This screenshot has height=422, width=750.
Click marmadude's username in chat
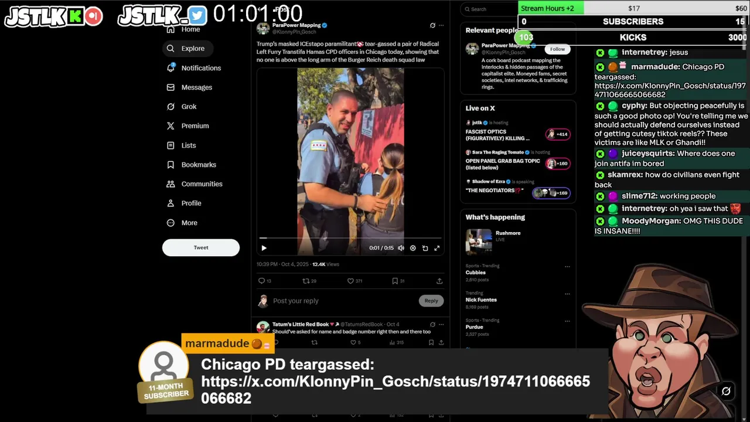click(656, 67)
